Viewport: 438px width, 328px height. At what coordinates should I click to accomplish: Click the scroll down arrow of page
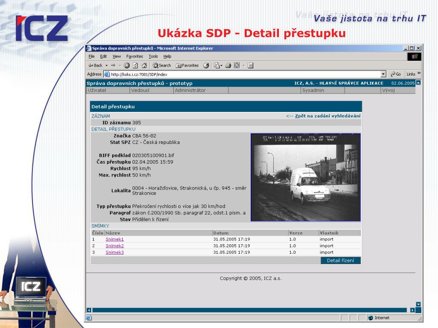(418, 304)
